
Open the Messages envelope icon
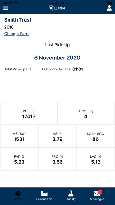[97, 194]
